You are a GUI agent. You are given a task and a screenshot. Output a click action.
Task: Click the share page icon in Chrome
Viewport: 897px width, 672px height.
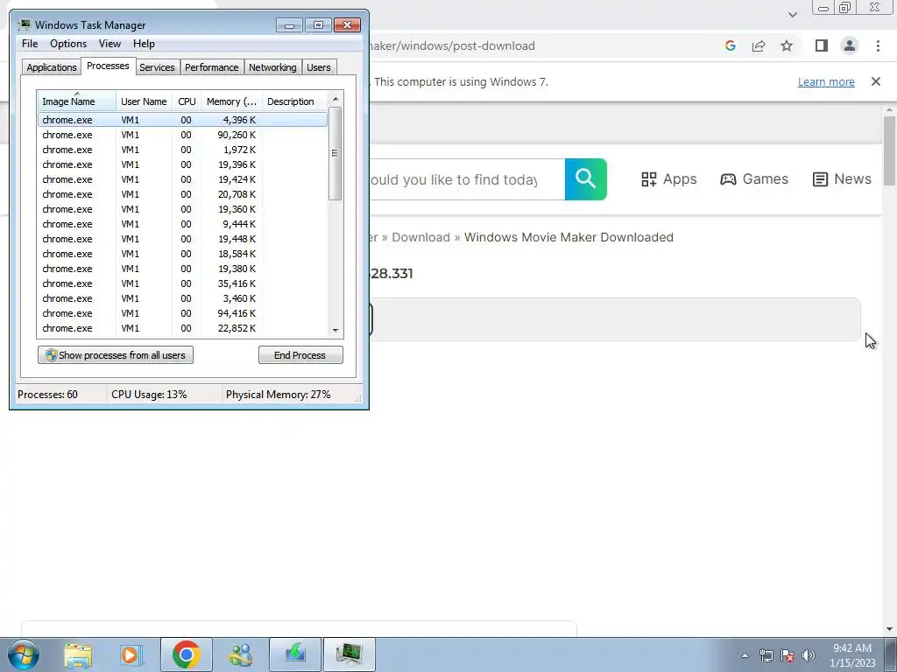click(759, 45)
